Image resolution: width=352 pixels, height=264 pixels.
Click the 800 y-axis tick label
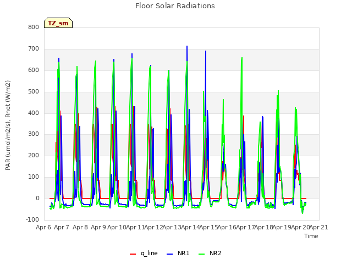pos(34,27)
